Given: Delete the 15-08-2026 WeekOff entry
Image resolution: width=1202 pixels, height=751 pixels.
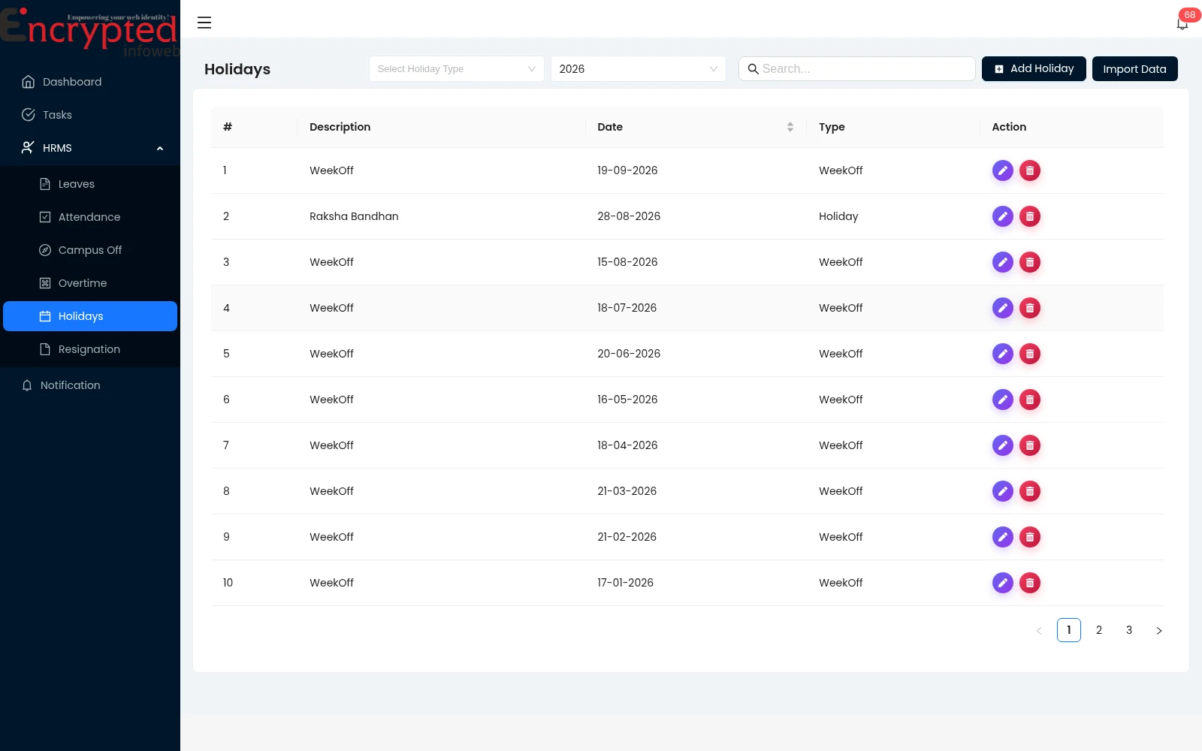Looking at the screenshot, I should tap(1030, 262).
